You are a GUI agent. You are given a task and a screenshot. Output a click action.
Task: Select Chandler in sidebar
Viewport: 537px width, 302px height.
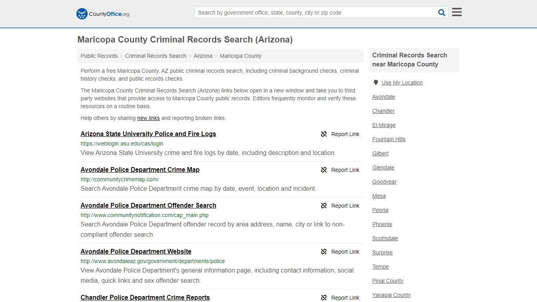[x=383, y=111]
